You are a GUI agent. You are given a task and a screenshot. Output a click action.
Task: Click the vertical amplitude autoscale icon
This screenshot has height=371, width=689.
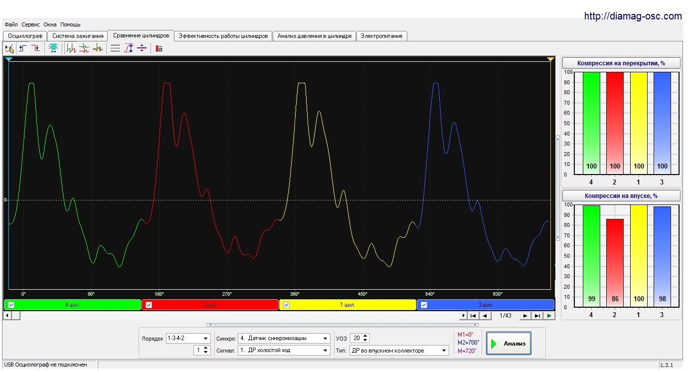point(129,48)
